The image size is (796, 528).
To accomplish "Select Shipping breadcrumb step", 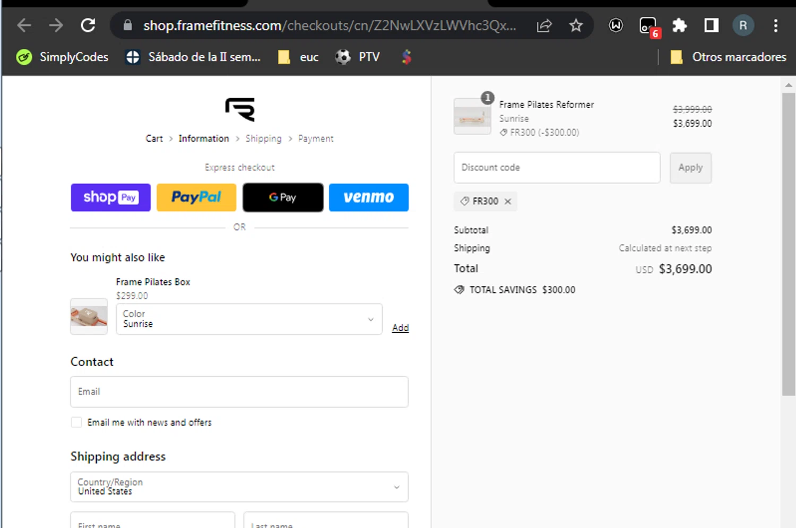I will coord(263,139).
